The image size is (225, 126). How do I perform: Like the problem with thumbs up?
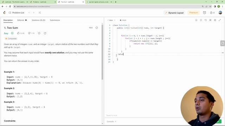click(18, 33)
